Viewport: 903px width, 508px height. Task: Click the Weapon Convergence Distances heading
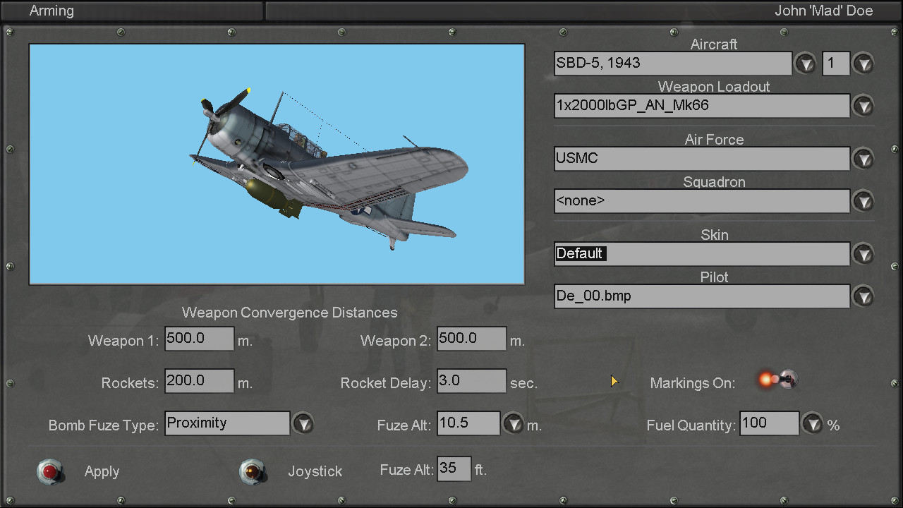coord(290,313)
